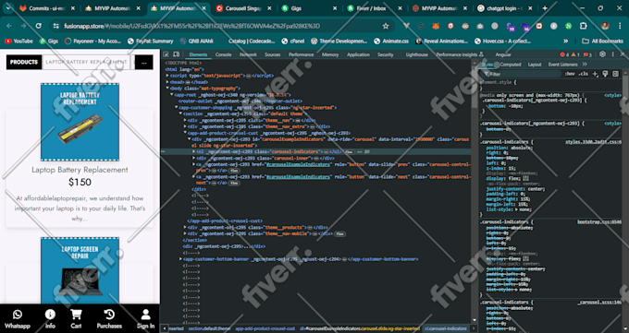This screenshot has width=629, height=333.
Task: Click the browser address bar URL
Action: click(191, 26)
